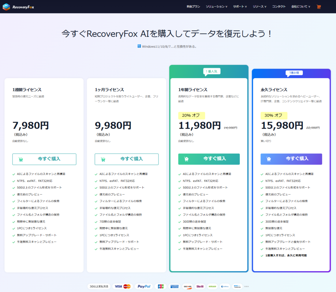The width and height of the screenshot is (336, 292).
Task: Click the 1番お得 badge on lifetime plan
Action: click(294, 73)
